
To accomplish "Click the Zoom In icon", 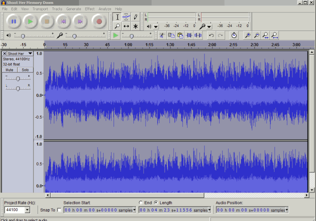I will coord(248,35).
